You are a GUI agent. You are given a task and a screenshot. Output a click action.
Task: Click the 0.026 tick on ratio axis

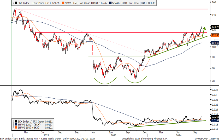click(215, 105)
